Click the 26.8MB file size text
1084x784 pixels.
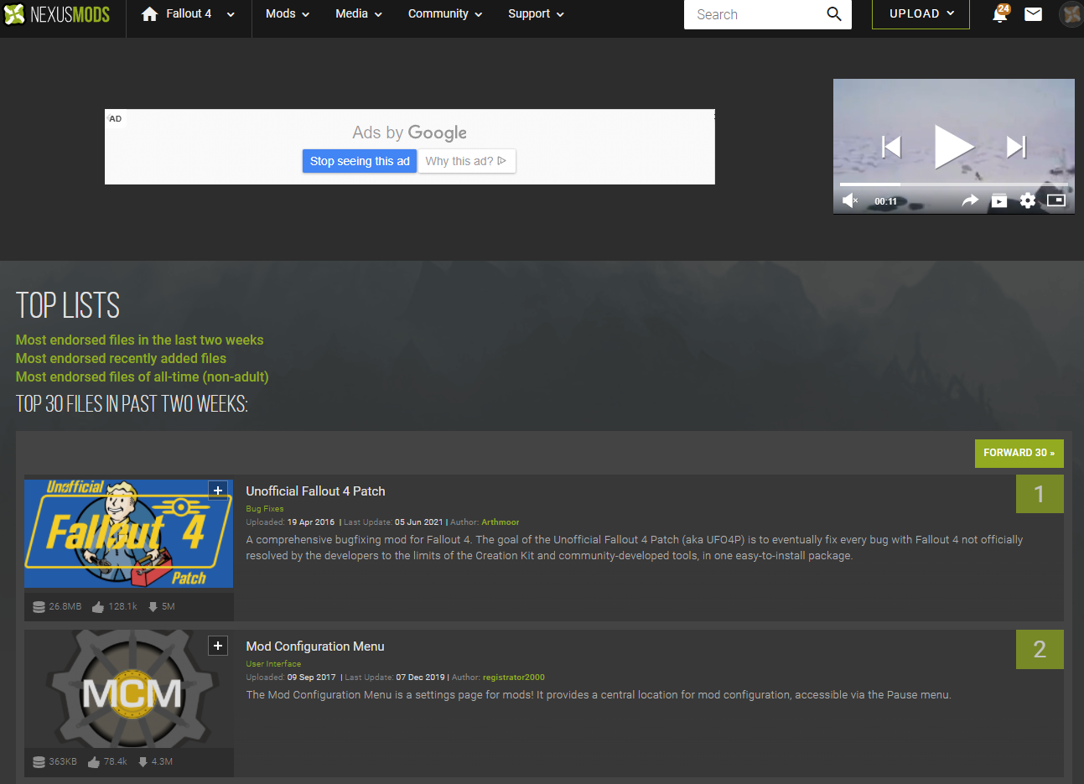coord(65,606)
